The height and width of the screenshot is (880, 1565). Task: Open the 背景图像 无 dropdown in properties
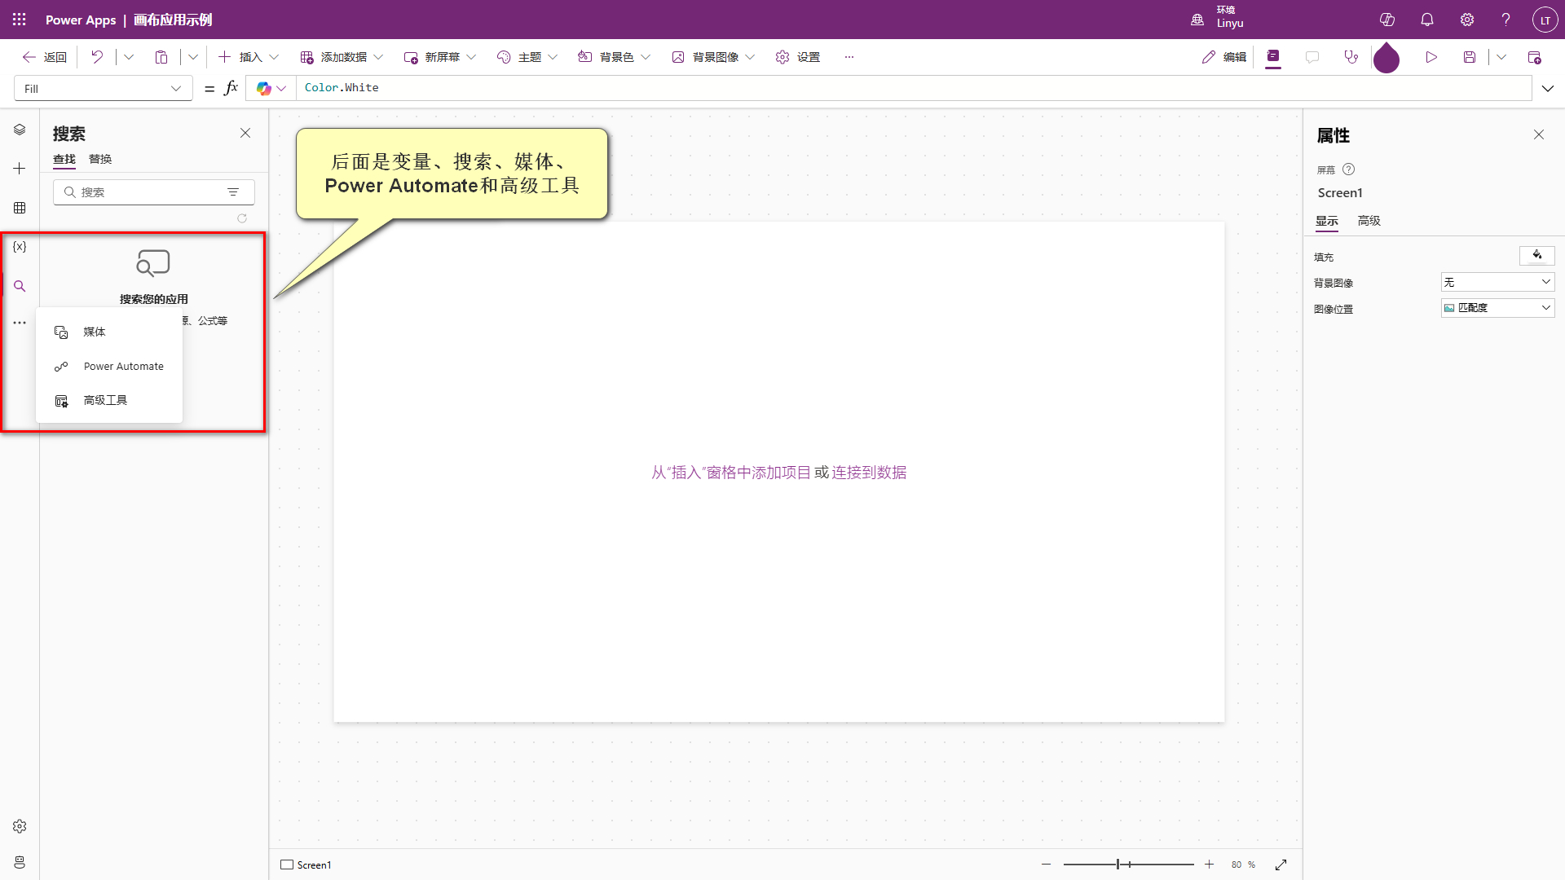click(x=1497, y=282)
